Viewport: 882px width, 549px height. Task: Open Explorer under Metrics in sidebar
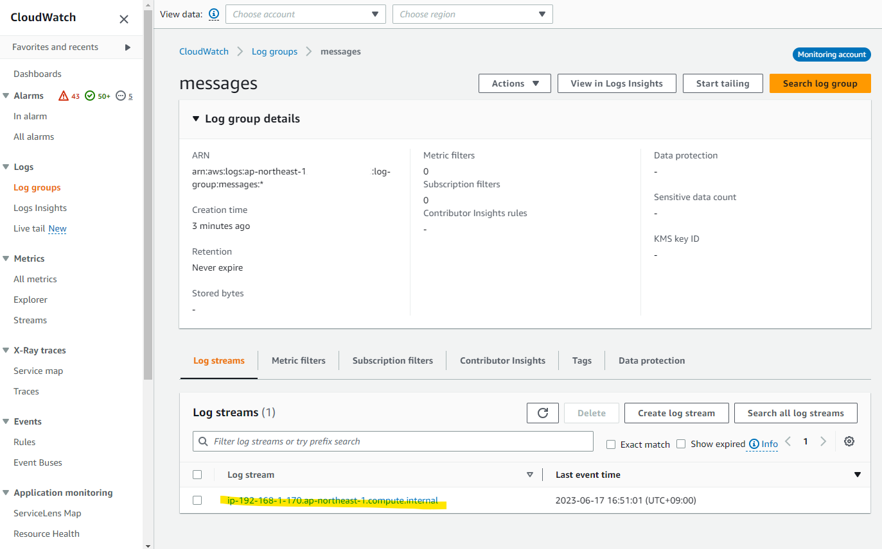[30, 300]
